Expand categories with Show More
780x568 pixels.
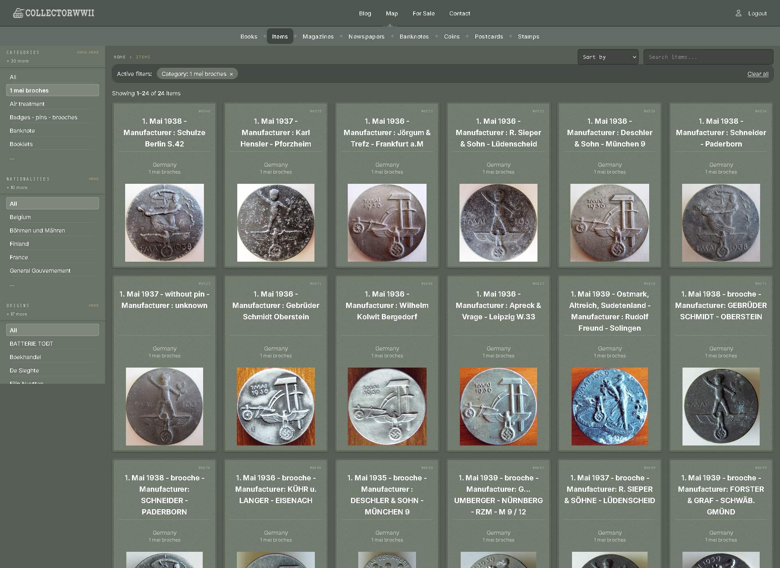coord(88,52)
